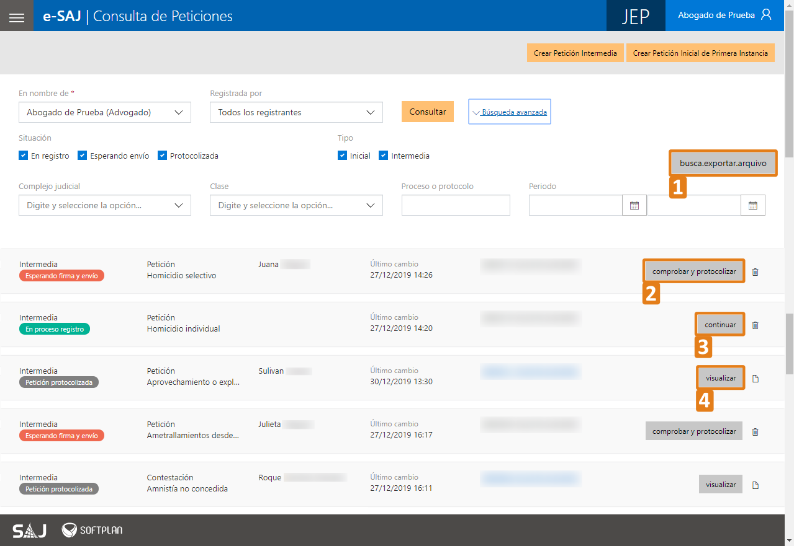Open the start date calendar picker
Image resolution: width=794 pixels, height=546 pixels.
pos(634,205)
